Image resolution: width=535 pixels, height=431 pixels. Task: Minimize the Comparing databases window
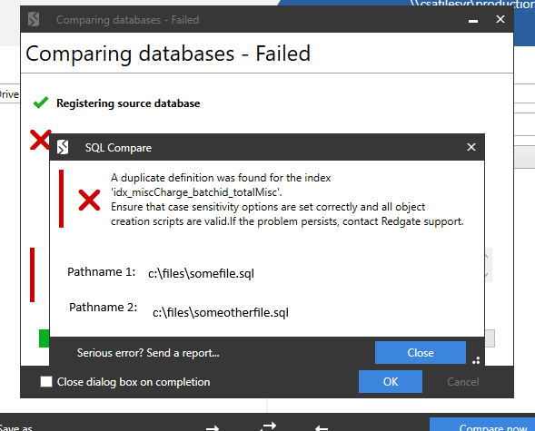click(473, 21)
